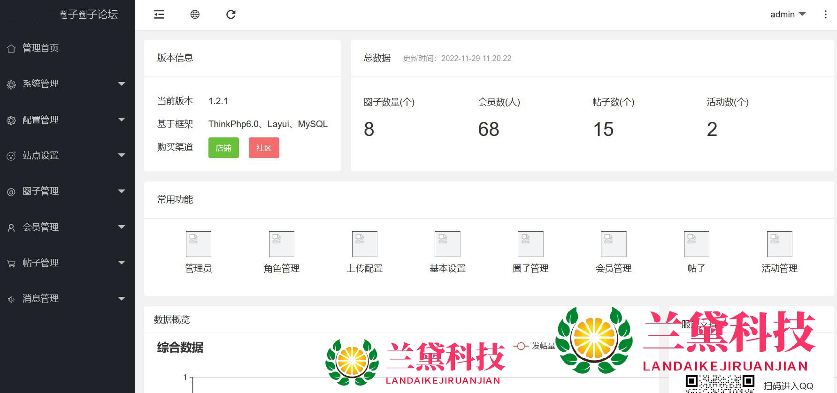Open the more options vertical dots
837x393 pixels.
(x=825, y=15)
